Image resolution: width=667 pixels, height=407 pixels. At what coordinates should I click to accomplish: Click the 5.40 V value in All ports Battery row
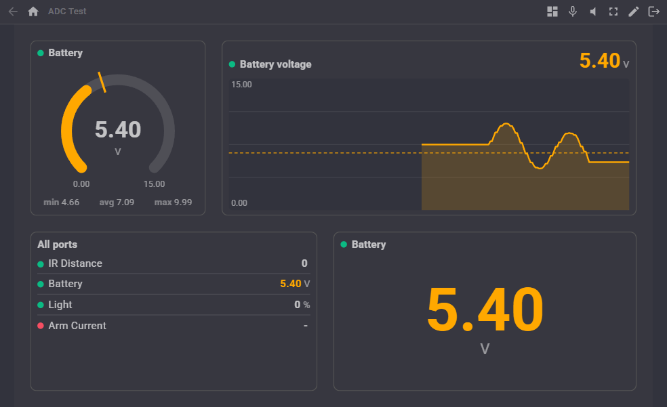295,284
